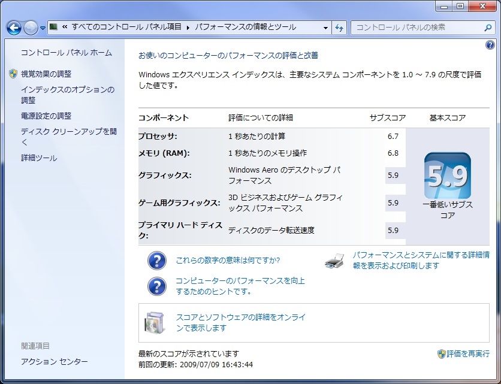Select the プライマリ ハード ディスク: row label

[x=180, y=230]
